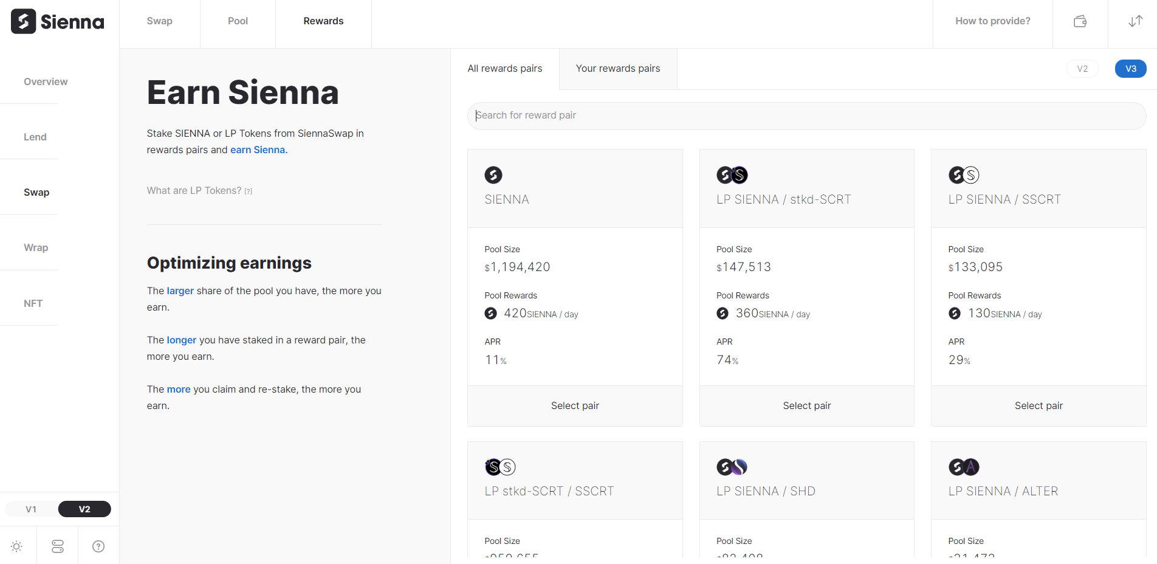
Task: Click the LP SIENNA / ALTER title
Action: coord(1003,491)
